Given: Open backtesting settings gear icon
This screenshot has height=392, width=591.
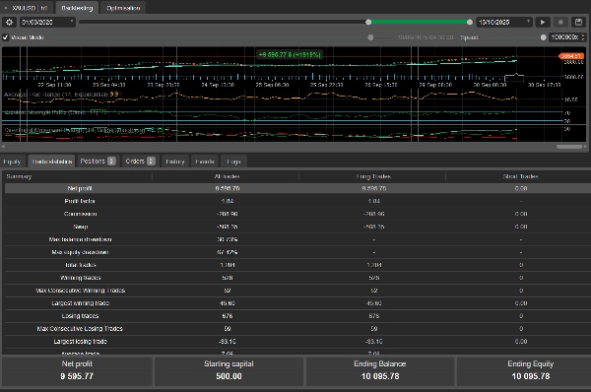Looking at the screenshot, I should (9, 23).
